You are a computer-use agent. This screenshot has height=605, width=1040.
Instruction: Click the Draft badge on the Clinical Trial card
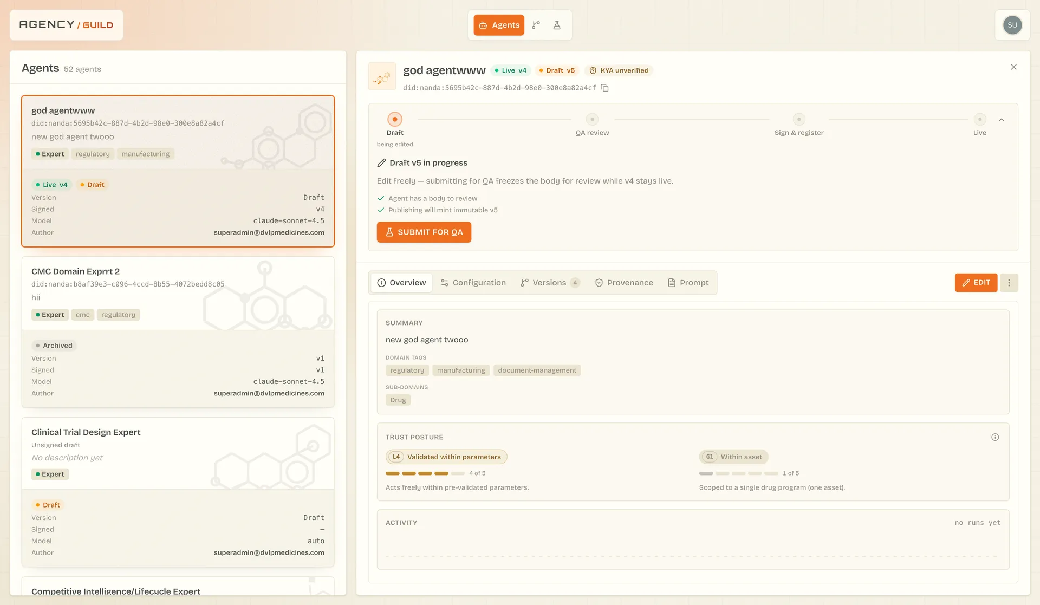[x=48, y=505]
